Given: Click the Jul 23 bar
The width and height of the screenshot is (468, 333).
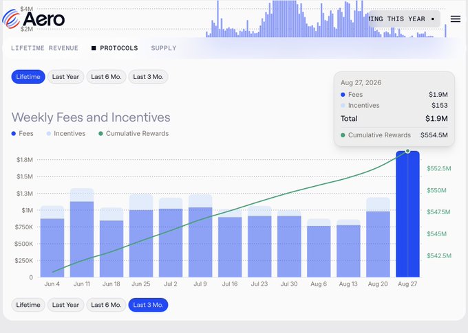Looking at the screenshot, I should pyautogui.click(x=259, y=242).
